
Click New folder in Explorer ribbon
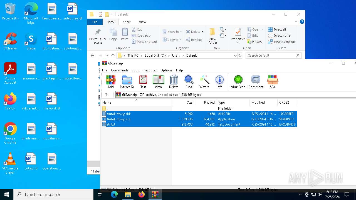[x=213, y=36]
